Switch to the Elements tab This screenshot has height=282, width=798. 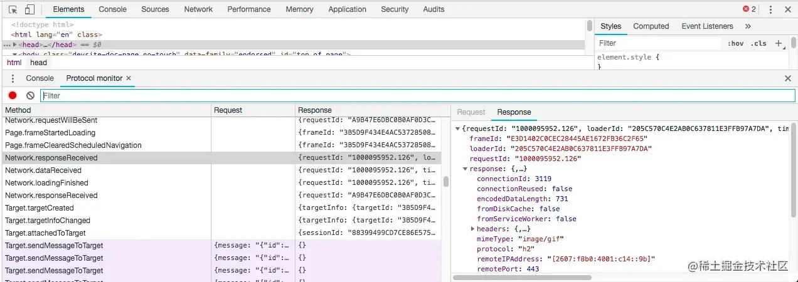coord(69,9)
